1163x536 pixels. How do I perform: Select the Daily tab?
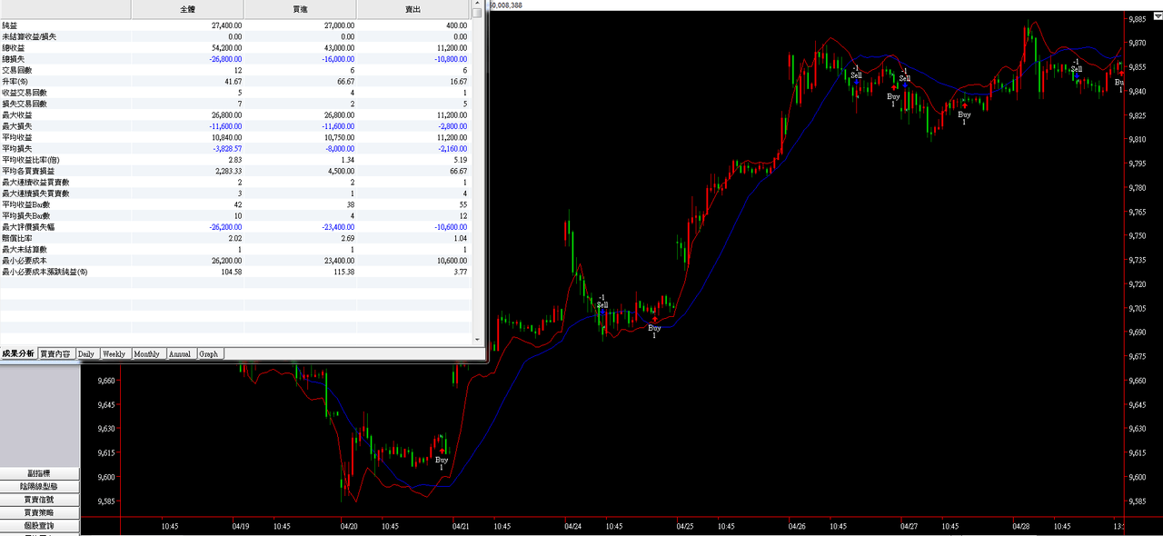point(86,353)
